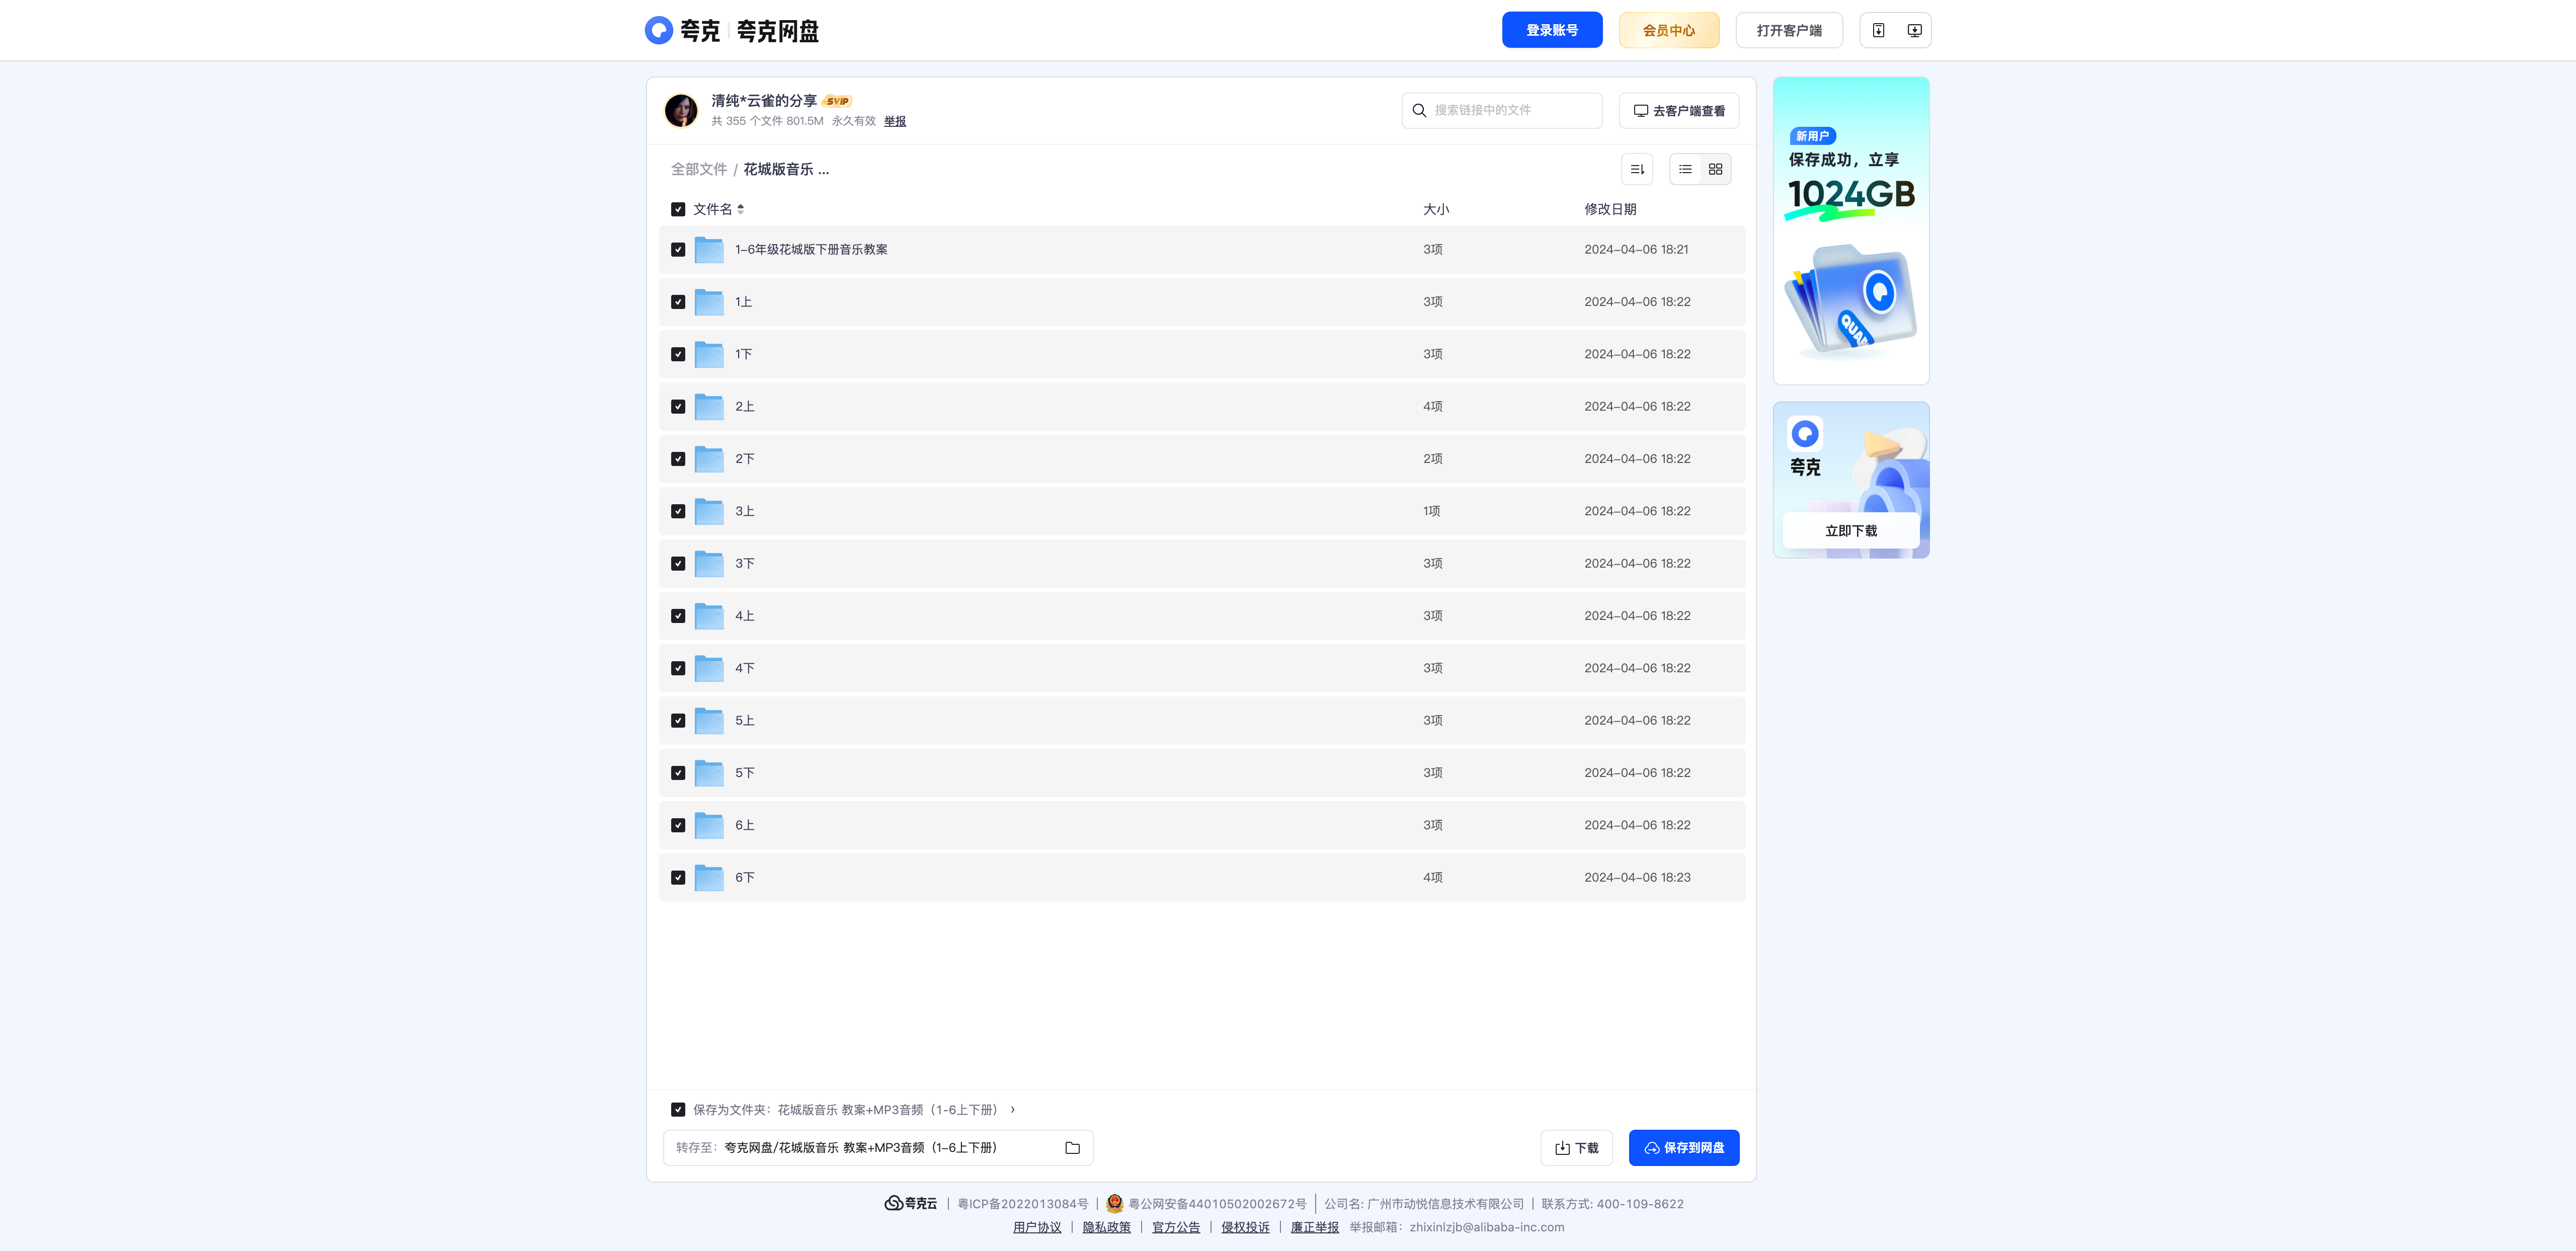Click folder icon of 1-6年级花城版下册音乐教案

coord(709,249)
